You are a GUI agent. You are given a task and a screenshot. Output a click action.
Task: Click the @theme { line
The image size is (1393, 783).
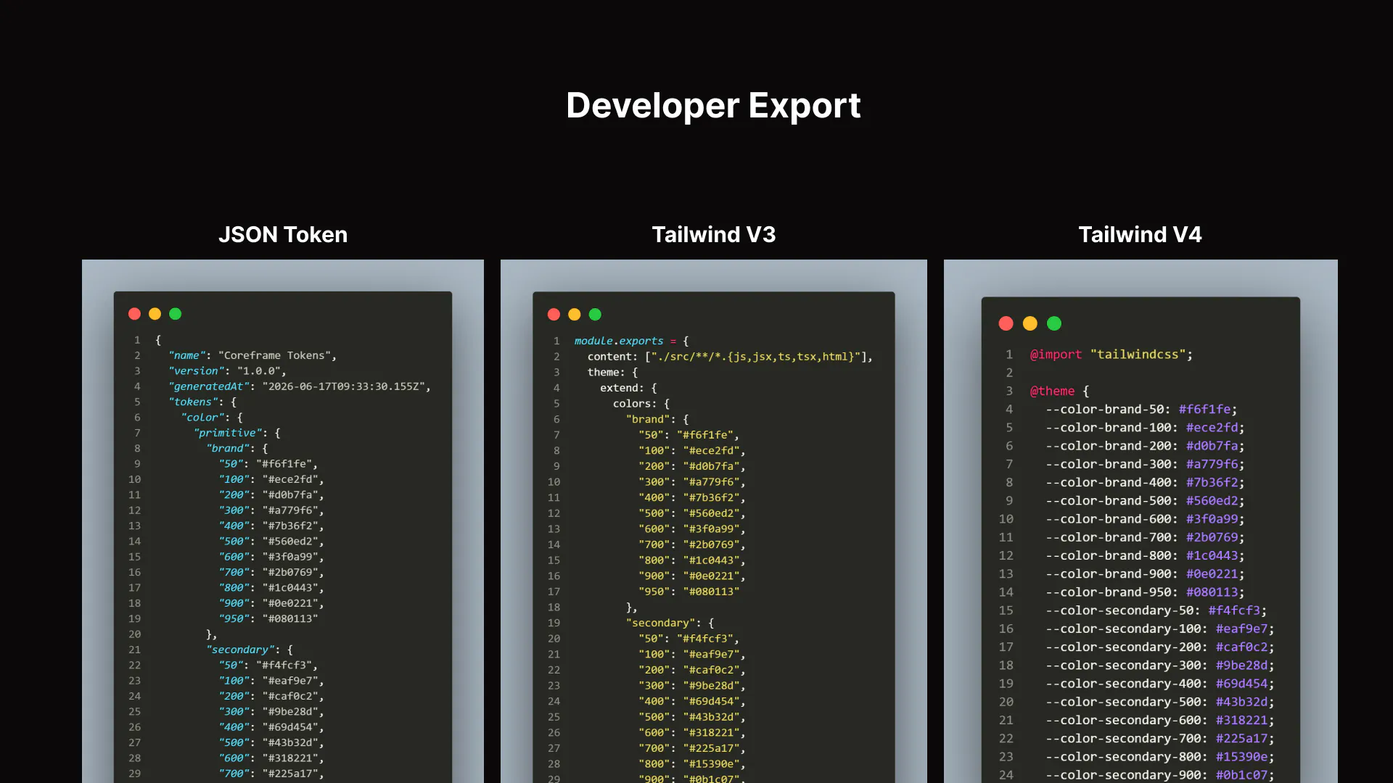click(1060, 391)
